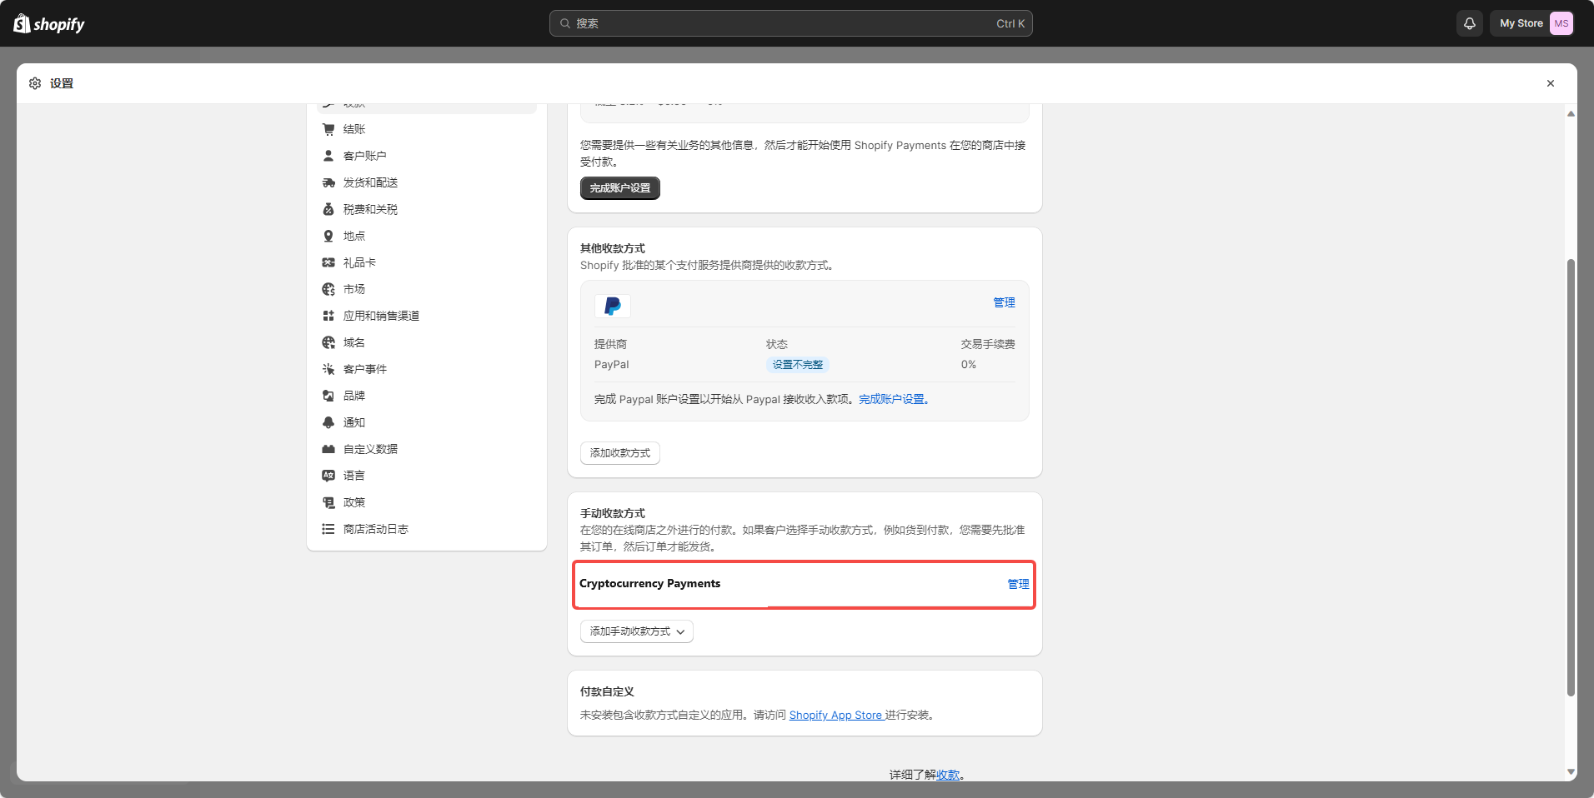Viewport: 1594px width, 798px height.
Task: Open the Shopify App Store link
Action: coord(836,715)
